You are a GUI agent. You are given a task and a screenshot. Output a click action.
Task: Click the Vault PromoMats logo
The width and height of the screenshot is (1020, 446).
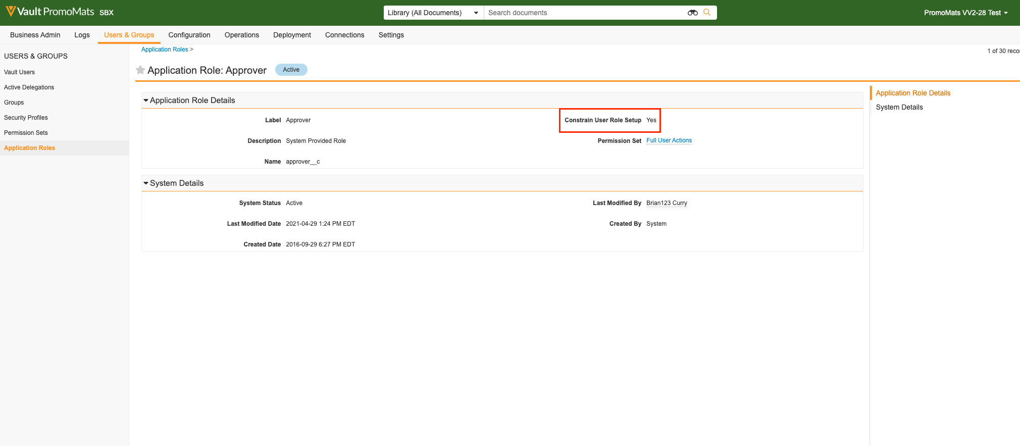click(49, 12)
